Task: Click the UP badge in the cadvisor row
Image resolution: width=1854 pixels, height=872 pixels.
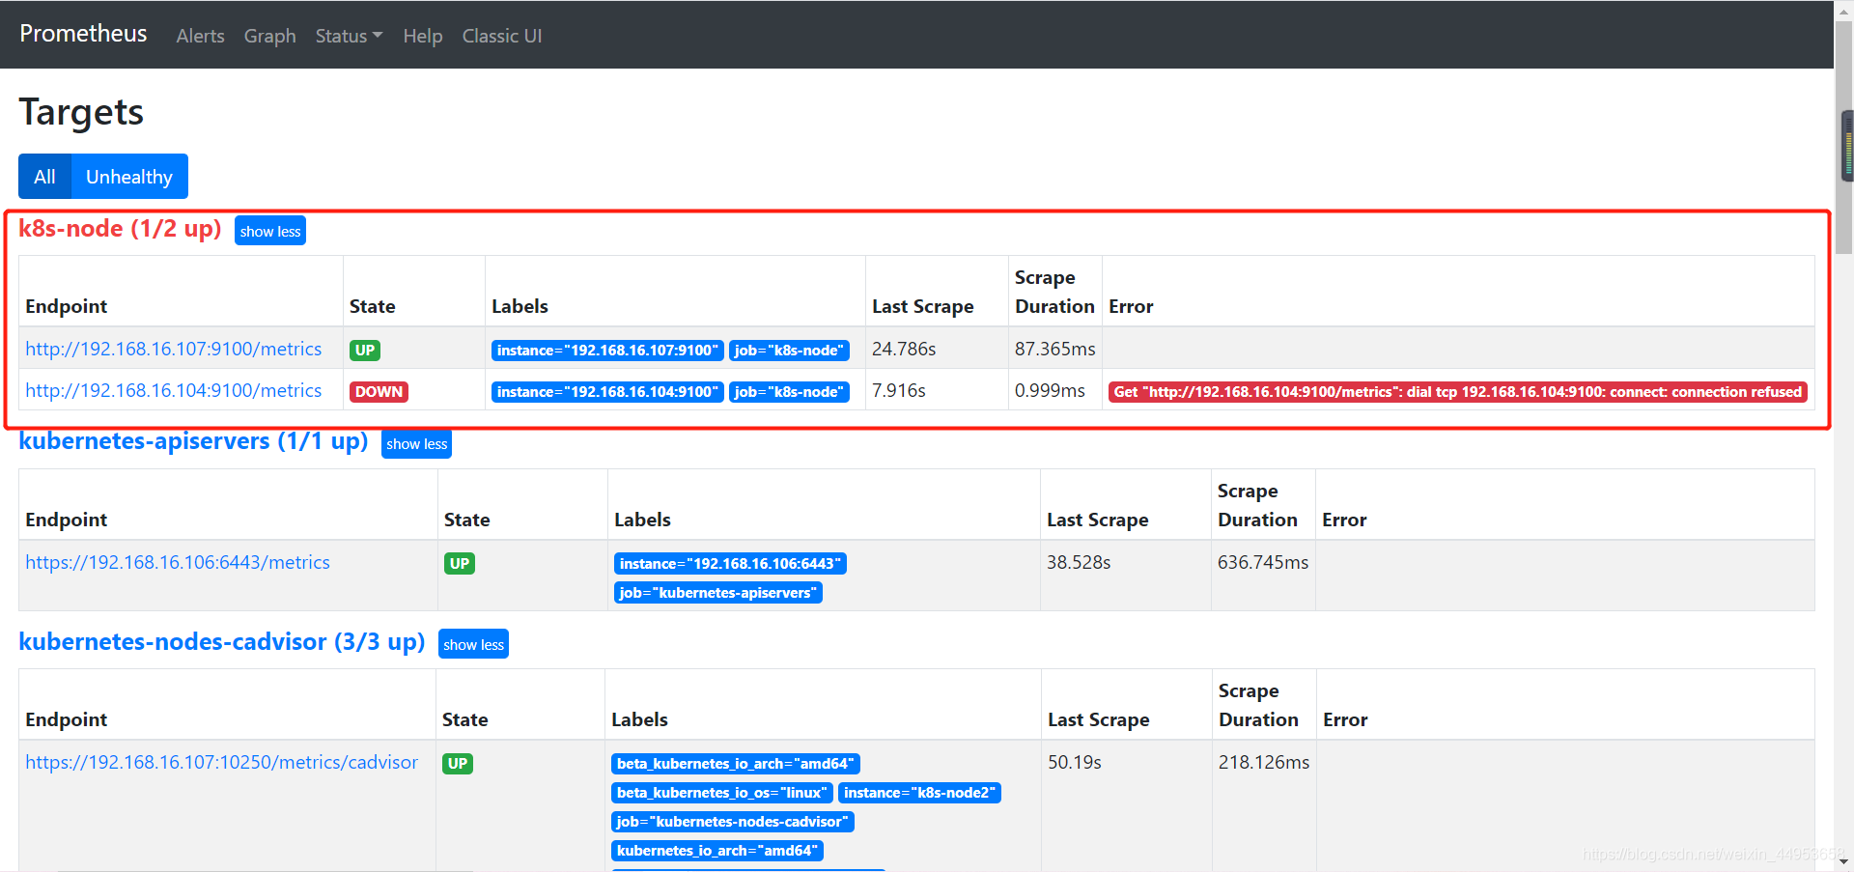Action: [457, 764]
